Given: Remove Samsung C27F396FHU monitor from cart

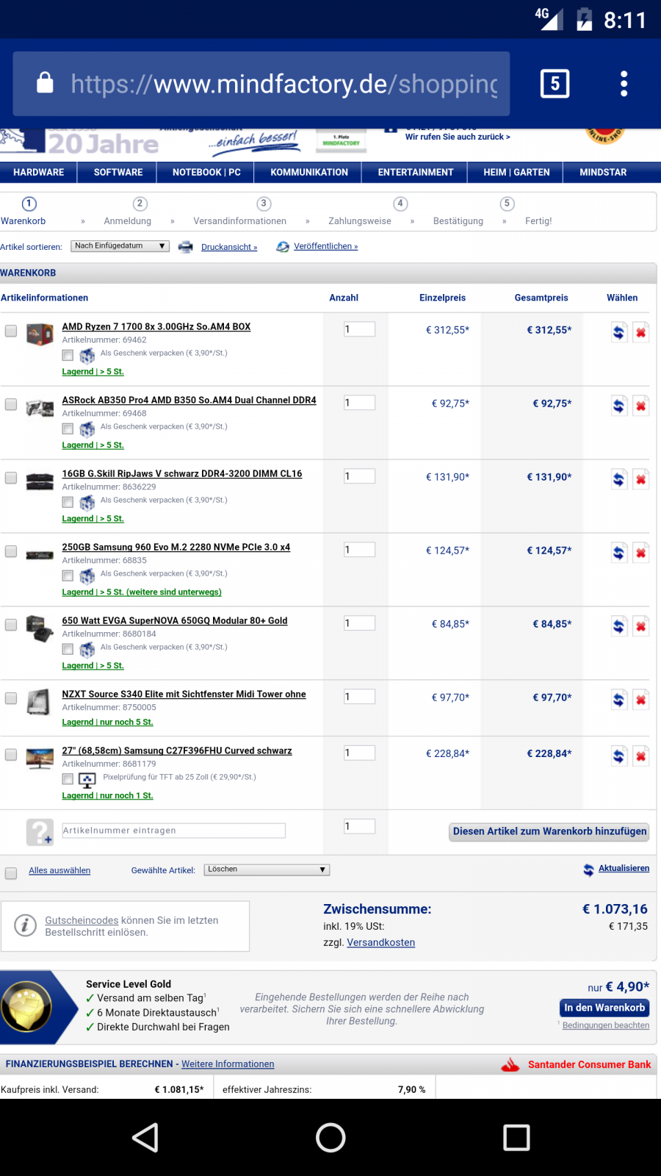Looking at the screenshot, I should (x=640, y=755).
